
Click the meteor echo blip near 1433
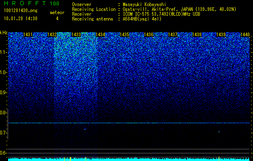tap(85, 129)
